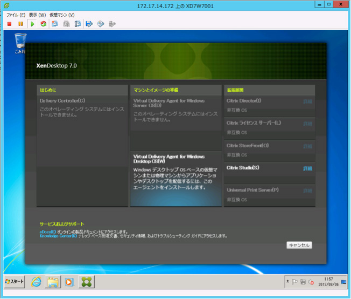Click the キャンセル button
The height and width of the screenshot is (299, 351).
299,245
